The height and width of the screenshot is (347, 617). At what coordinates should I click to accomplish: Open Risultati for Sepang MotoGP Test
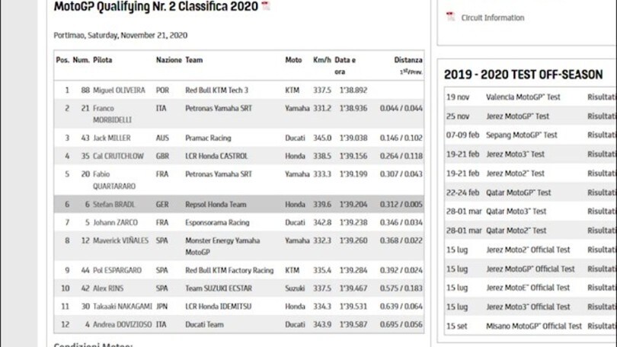click(x=602, y=135)
